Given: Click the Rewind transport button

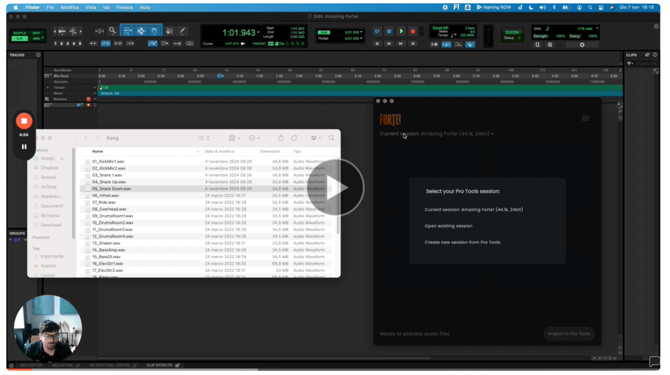Looking at the screenshot, I should (x=389, y=44).
